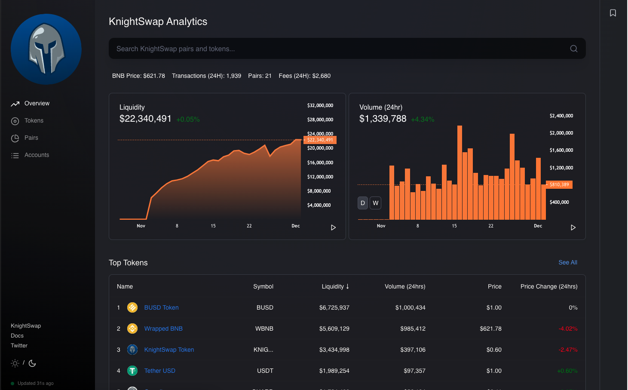The height and width of the screenshot is (390, 628).
Task: Click the KnightSwap Analytics heading
Action: [x=158, y=21]
